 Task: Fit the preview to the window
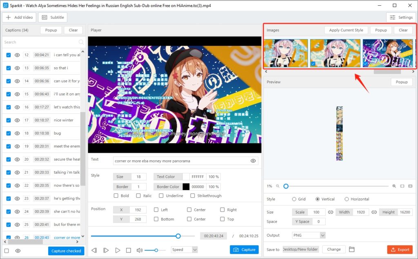[402, 186]
